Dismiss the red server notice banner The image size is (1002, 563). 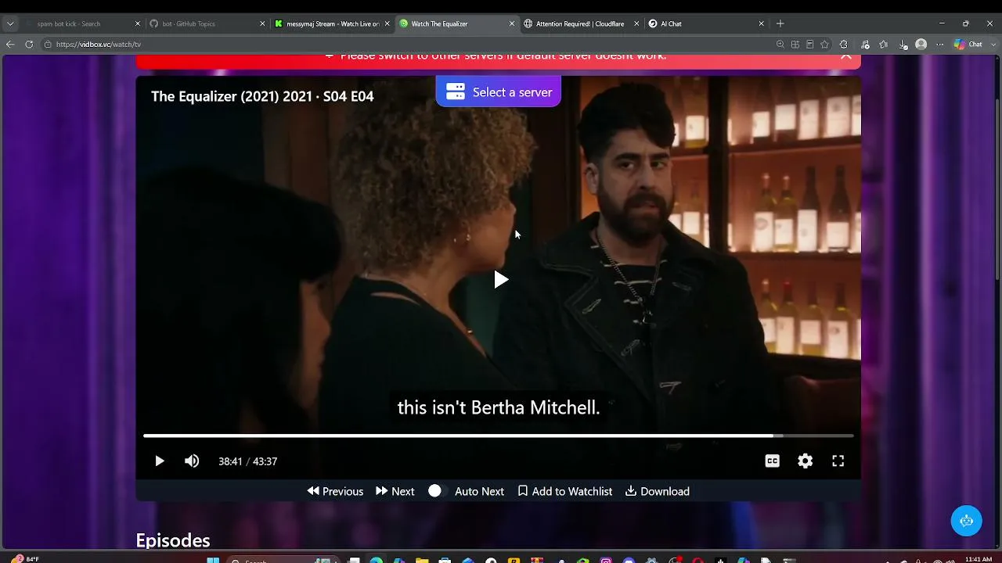[845, 56]
